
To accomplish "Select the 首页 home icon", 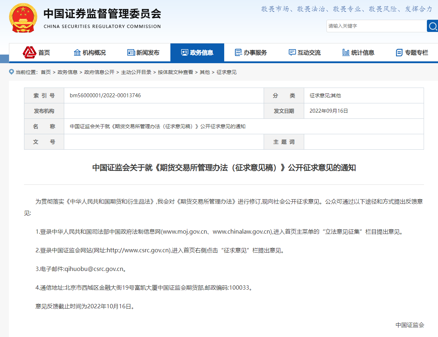I will 28,52.
